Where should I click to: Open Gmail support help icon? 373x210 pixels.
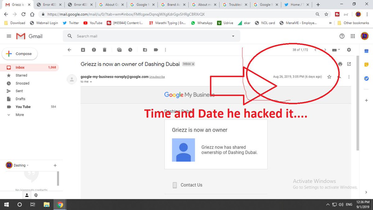[342, 36]
